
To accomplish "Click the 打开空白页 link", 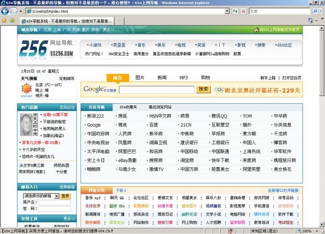I will [x=291, y=78].
